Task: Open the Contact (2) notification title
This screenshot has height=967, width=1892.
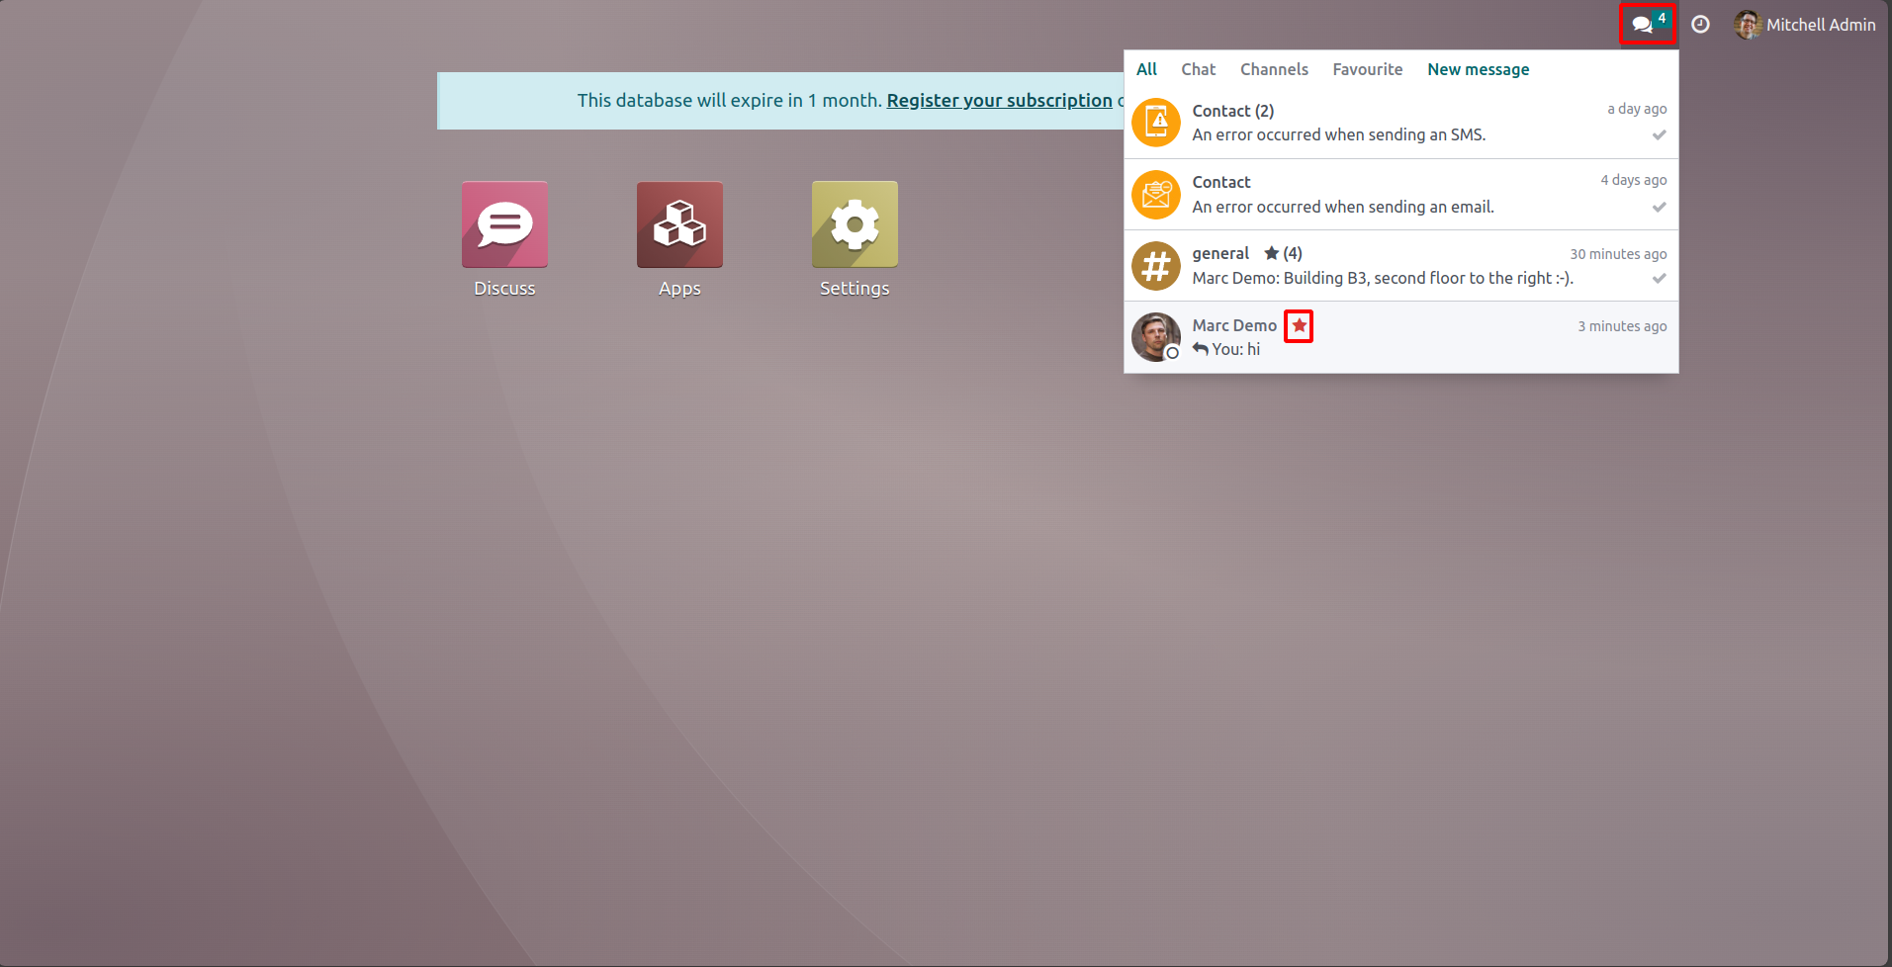Action: 1232,111
